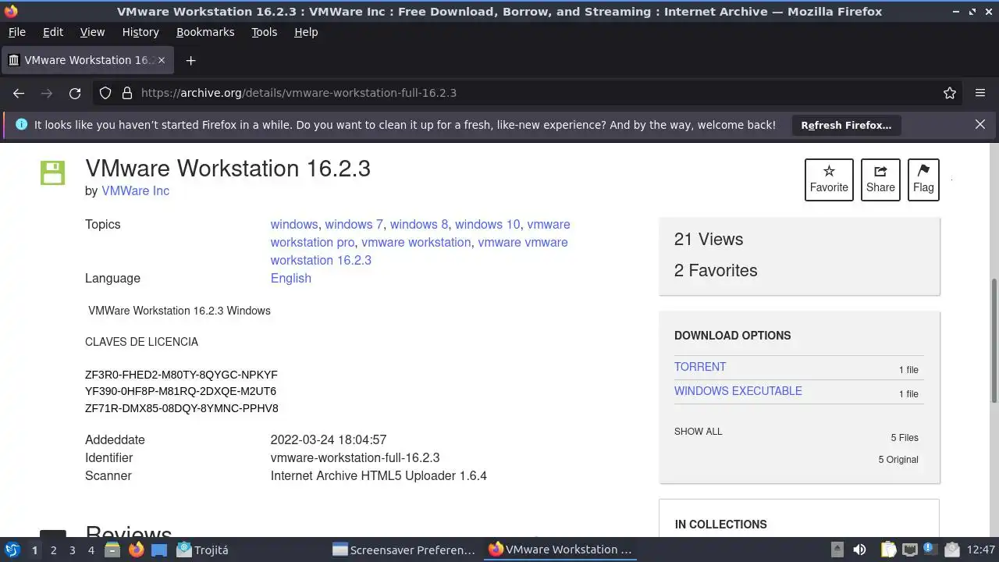View site security via the padlock icon
This screenshot has width=999, height=562.
pyautogui.click(x=127, y=93)
